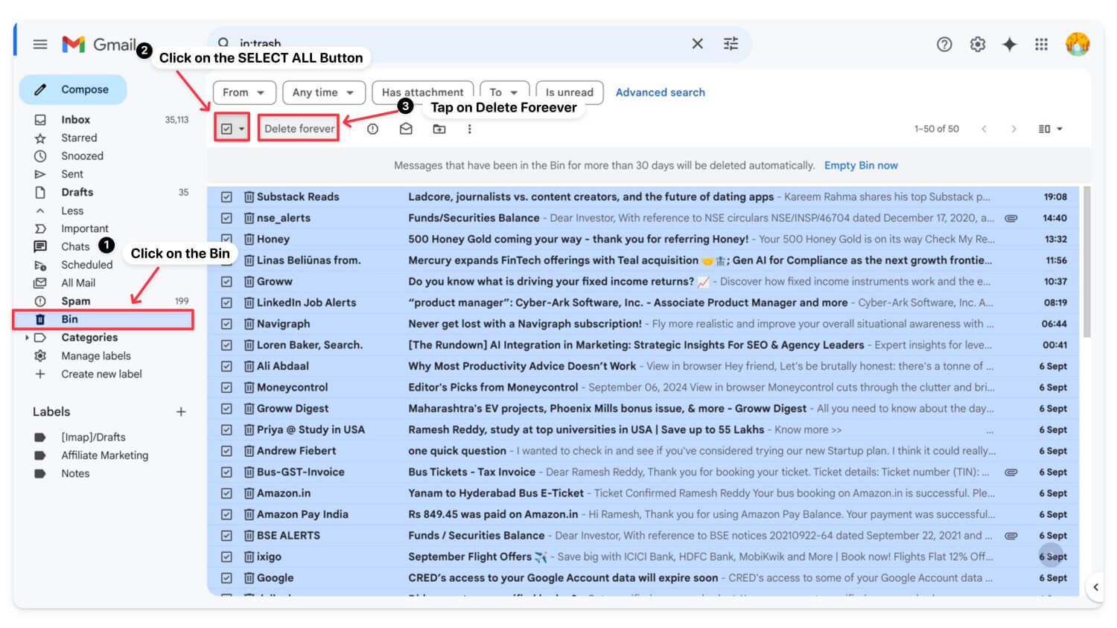Expand the Categories section in sidebar
Viewport: 1117px width, 628px height.
click(28, 338)
